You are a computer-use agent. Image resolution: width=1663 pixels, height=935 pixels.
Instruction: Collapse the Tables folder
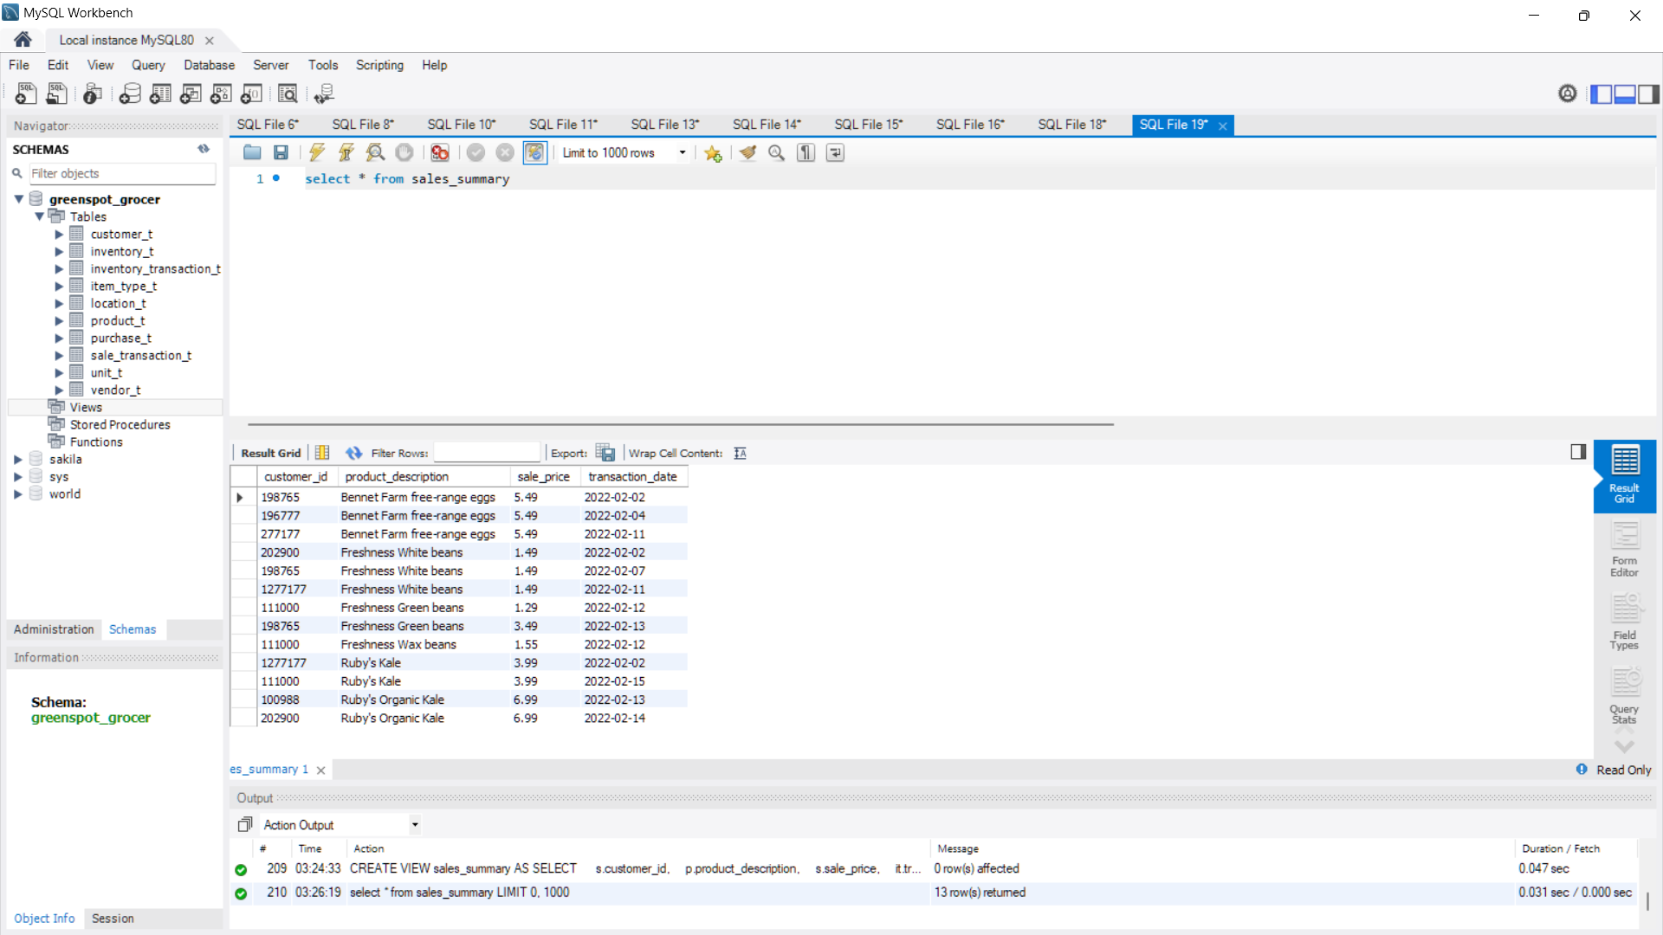pyautogui.click(x=39, y=216)
